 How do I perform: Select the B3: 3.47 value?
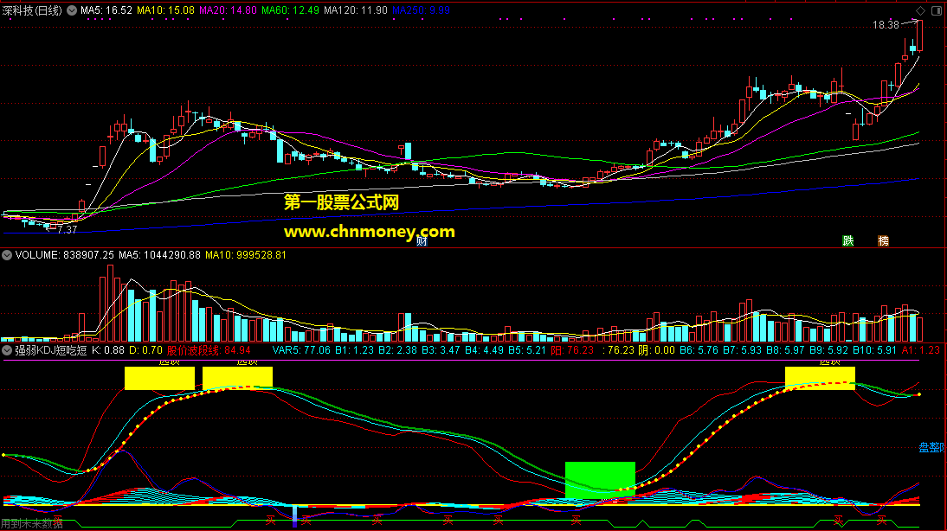click(x=441, y=350)
